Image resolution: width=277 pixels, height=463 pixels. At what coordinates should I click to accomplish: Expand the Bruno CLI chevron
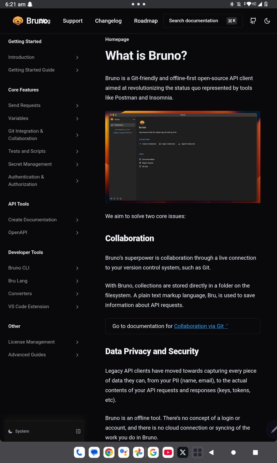77,268
